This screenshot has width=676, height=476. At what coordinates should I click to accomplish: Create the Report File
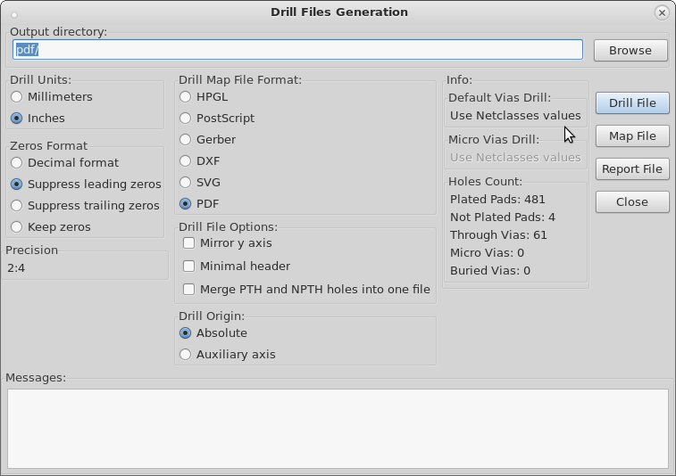point(632,169)
